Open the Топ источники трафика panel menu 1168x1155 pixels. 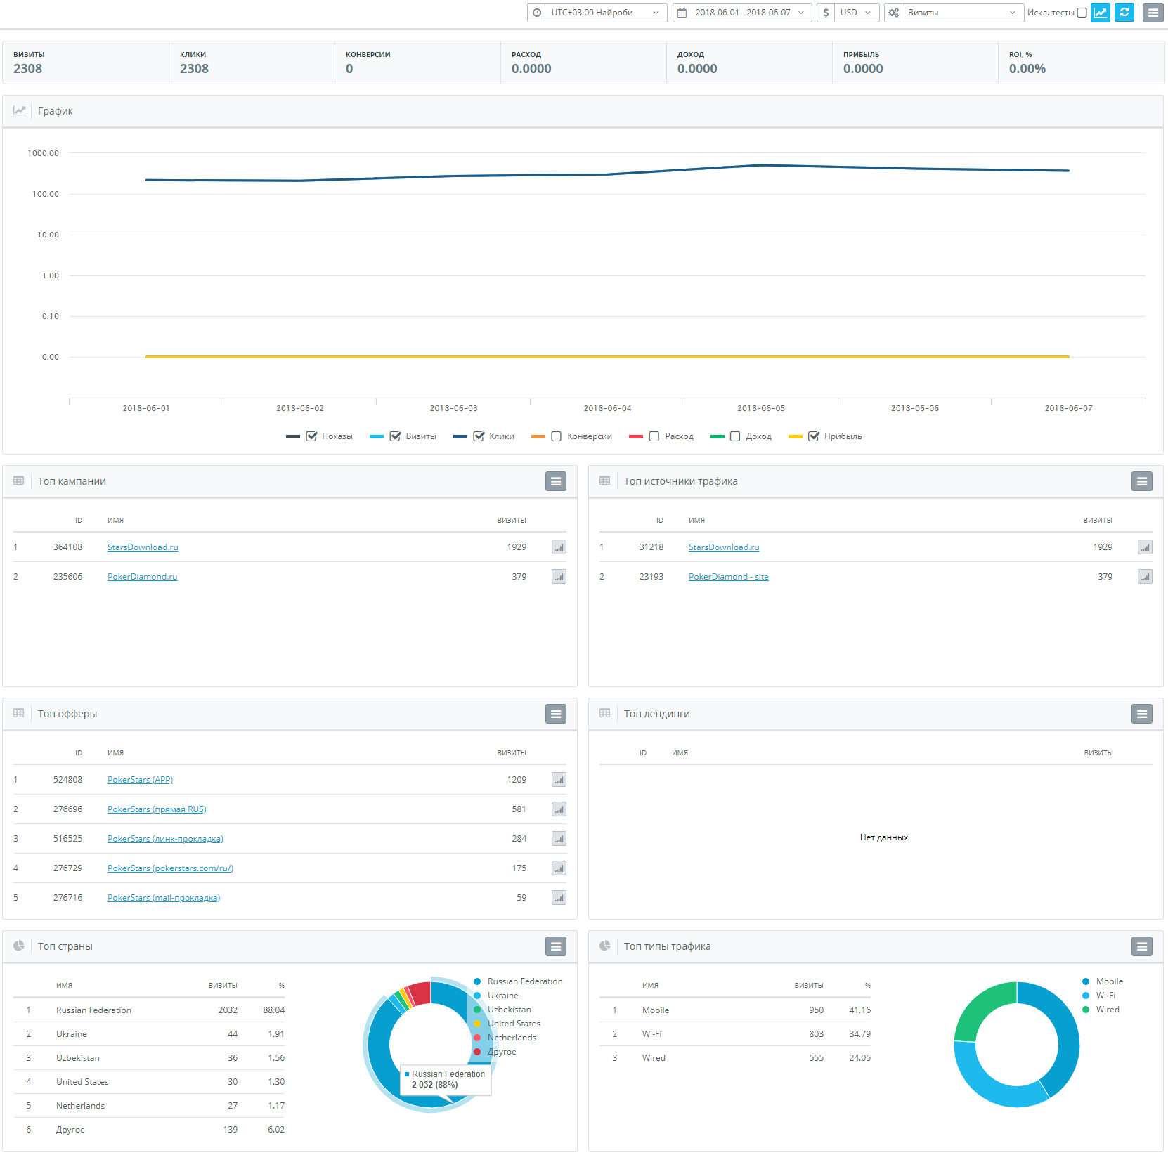pos(1142,481)
